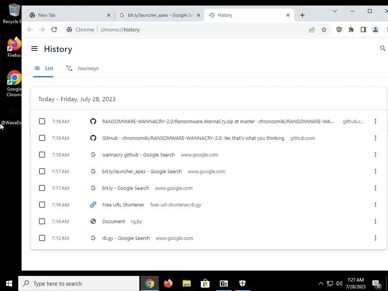Open more actions for bit.ly Google Search
Viewport: 388px width, 291px height.
click(x=375, y=188)
